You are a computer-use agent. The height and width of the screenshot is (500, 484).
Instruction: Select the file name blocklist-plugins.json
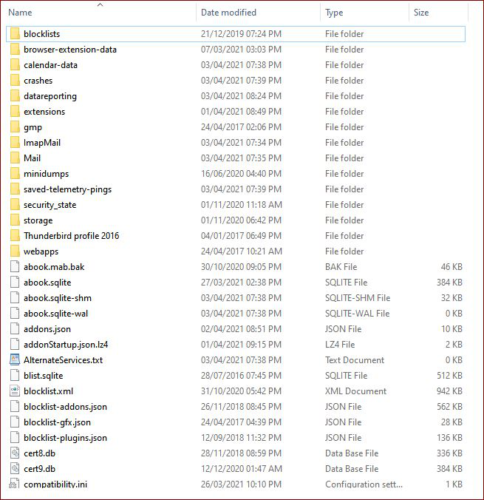pos(65,438)
